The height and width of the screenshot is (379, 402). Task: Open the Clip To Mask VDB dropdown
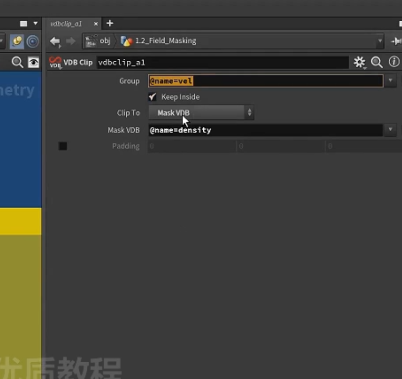click(201, 113)
